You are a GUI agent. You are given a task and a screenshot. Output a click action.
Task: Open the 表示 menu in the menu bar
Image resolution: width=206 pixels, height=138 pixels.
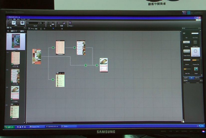pos(18,19)
